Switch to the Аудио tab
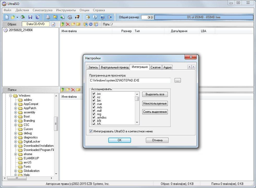Screen dimensions: 256x188 pos(168,67)
